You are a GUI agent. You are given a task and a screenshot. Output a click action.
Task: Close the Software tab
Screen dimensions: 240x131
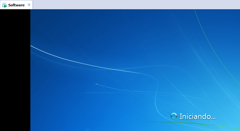29,5
